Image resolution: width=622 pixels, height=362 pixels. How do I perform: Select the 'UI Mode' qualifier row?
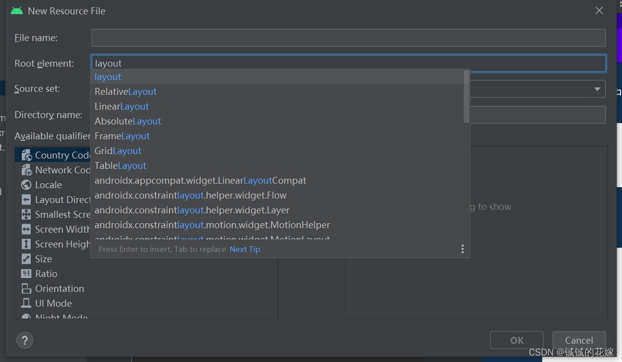click(x=146, y=303)
